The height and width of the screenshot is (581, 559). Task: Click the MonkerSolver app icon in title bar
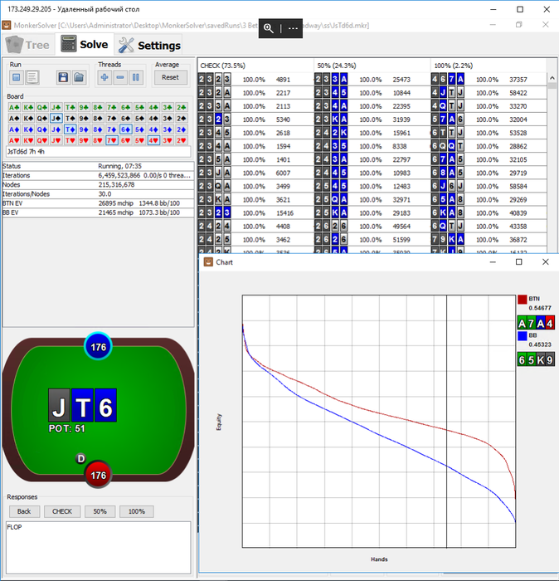pos(7,25)
